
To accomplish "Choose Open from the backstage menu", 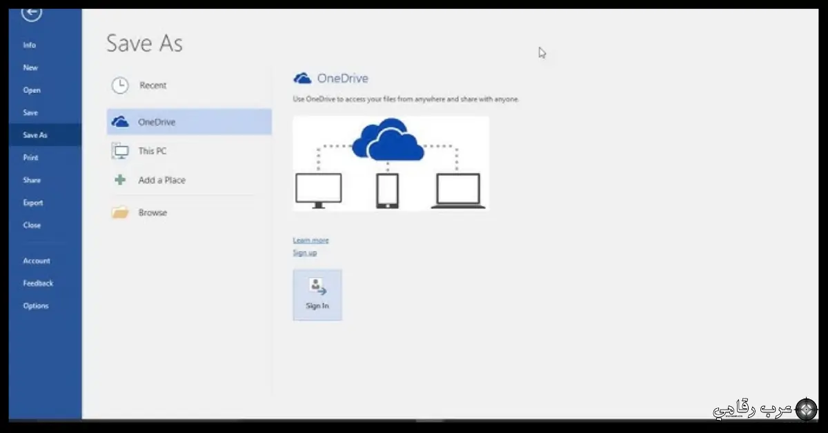I will [x=32, y=90].
